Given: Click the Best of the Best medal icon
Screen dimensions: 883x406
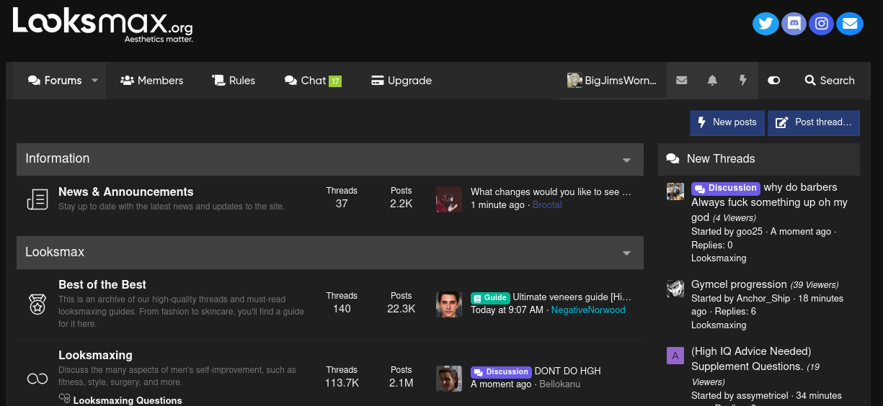Looking at the screenshot, I should tap(37, 304).
